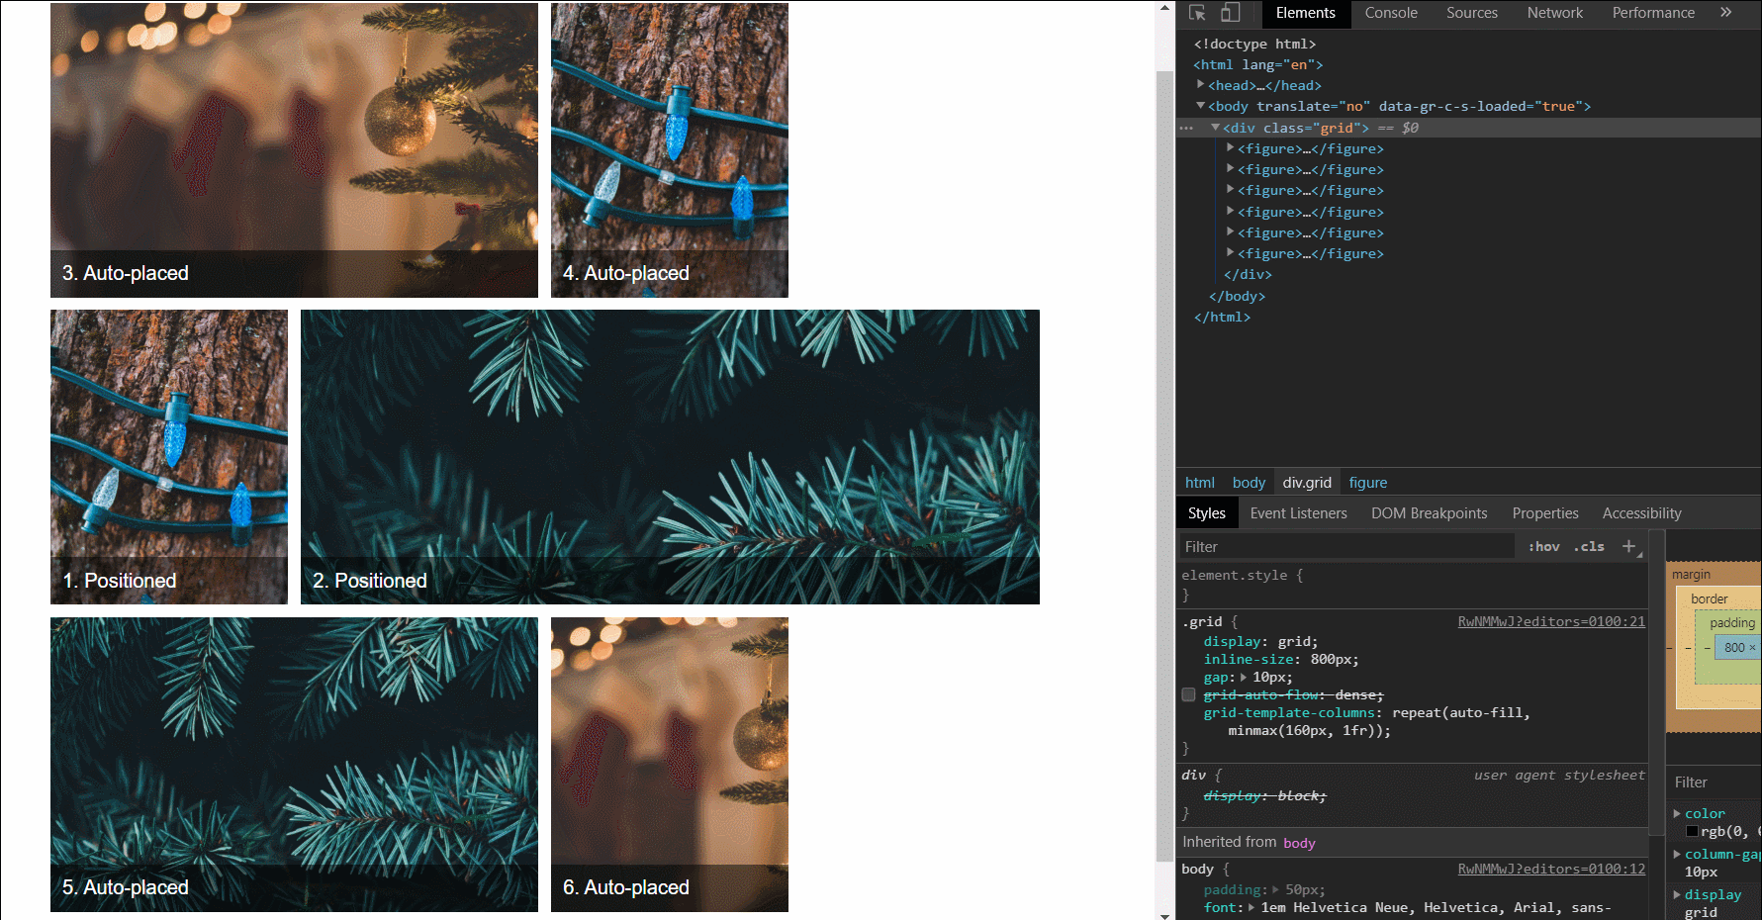
Task: Open the Event Listeners tab
Action: click(x=1298, y=513)
